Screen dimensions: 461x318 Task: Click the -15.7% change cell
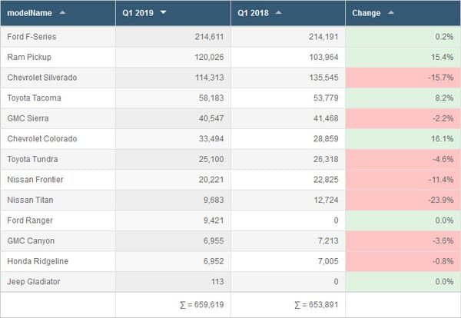[x=403, y=78]
